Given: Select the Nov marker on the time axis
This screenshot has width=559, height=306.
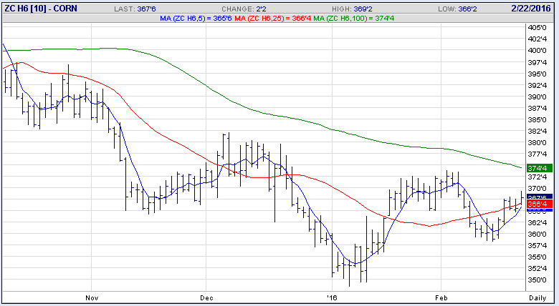Looking at the screenshot, I should click(91, 297).
